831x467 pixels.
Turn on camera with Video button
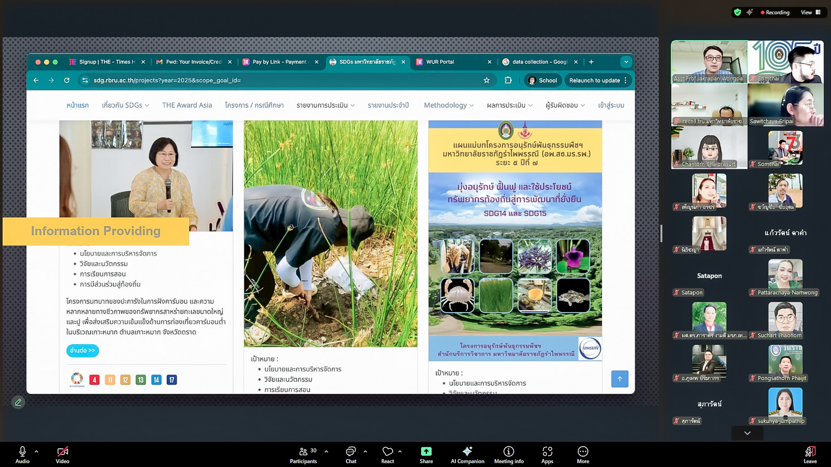coord(62,455)
